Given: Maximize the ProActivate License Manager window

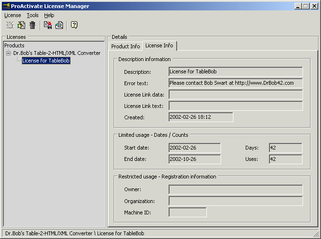Looking at the screenshot, I should [306, 6].
